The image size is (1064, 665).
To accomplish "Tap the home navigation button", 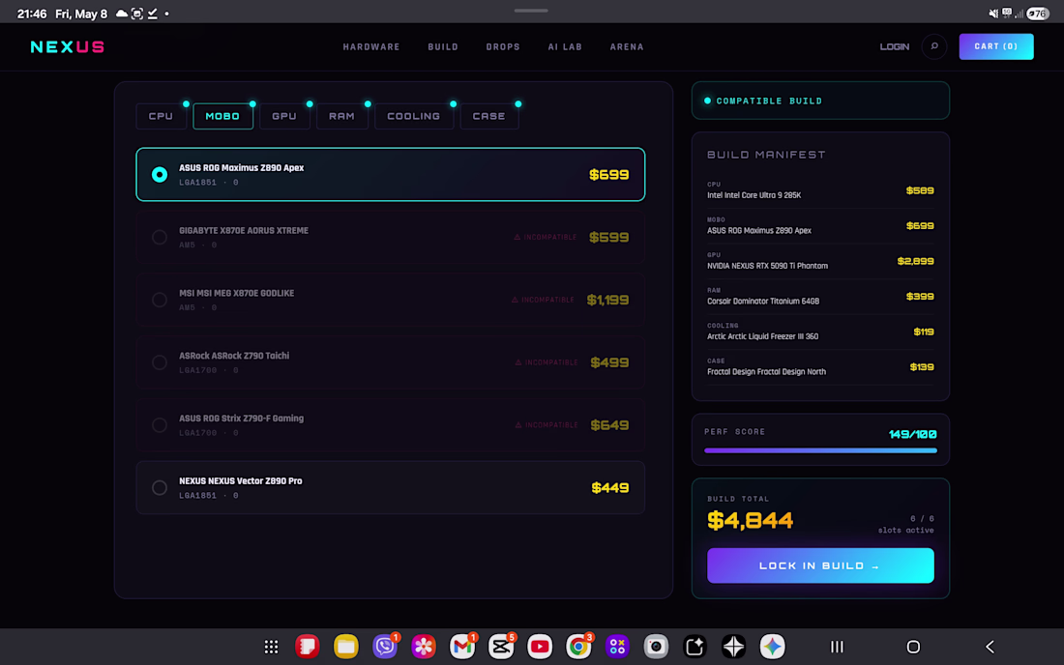I will (913, 647).
